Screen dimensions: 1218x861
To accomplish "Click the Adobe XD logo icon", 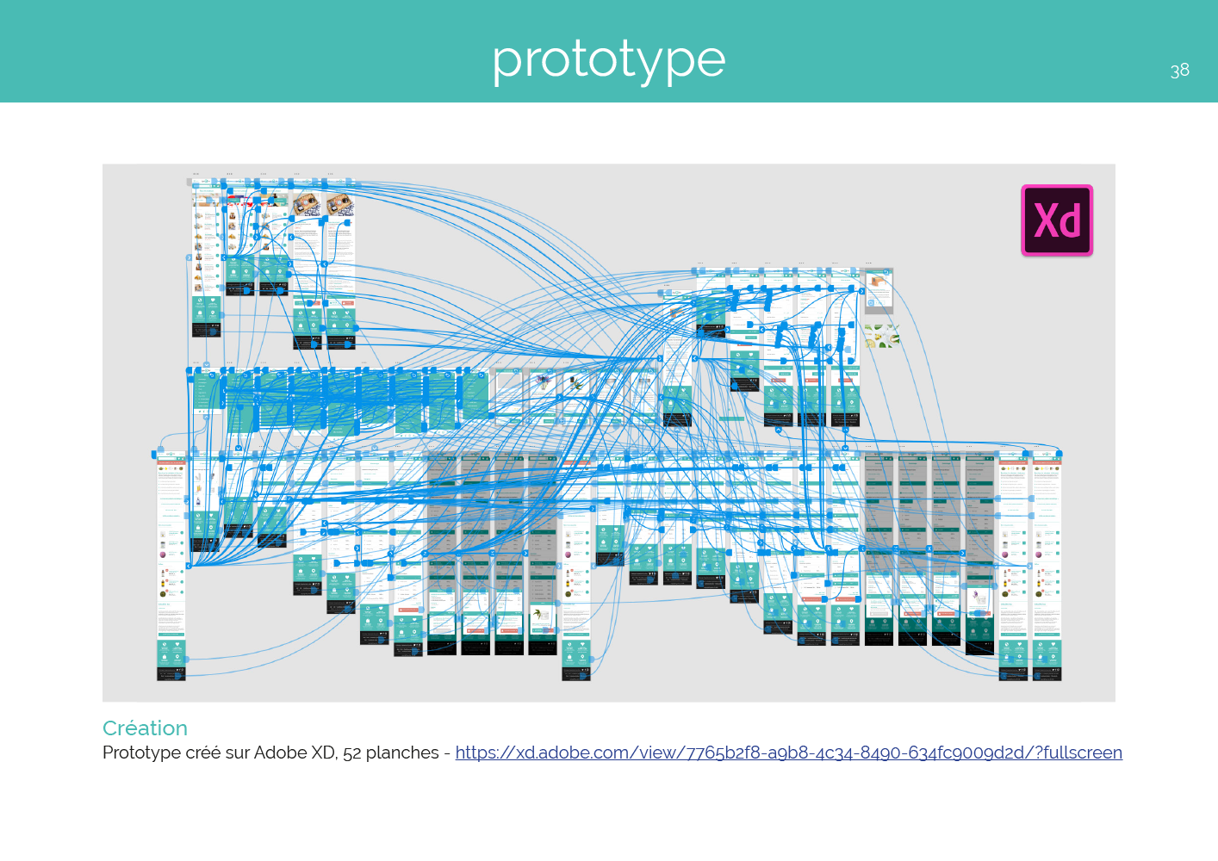I will point(1057,220).
